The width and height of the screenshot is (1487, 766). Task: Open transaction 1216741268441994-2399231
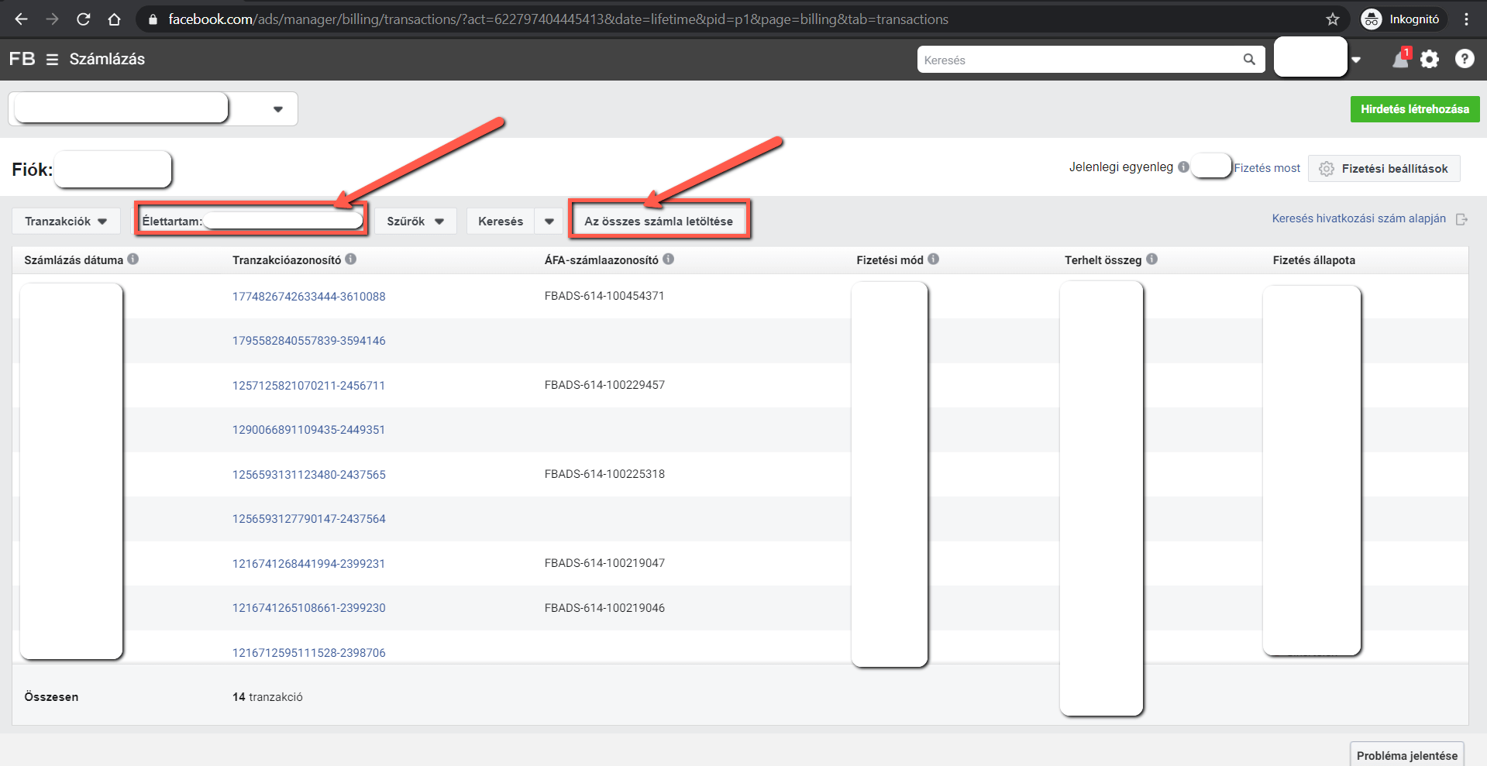308,564
